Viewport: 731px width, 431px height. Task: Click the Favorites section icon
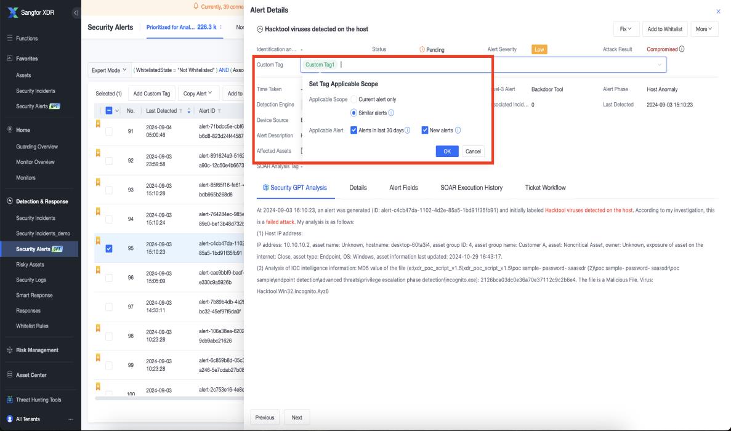point(10,58)
